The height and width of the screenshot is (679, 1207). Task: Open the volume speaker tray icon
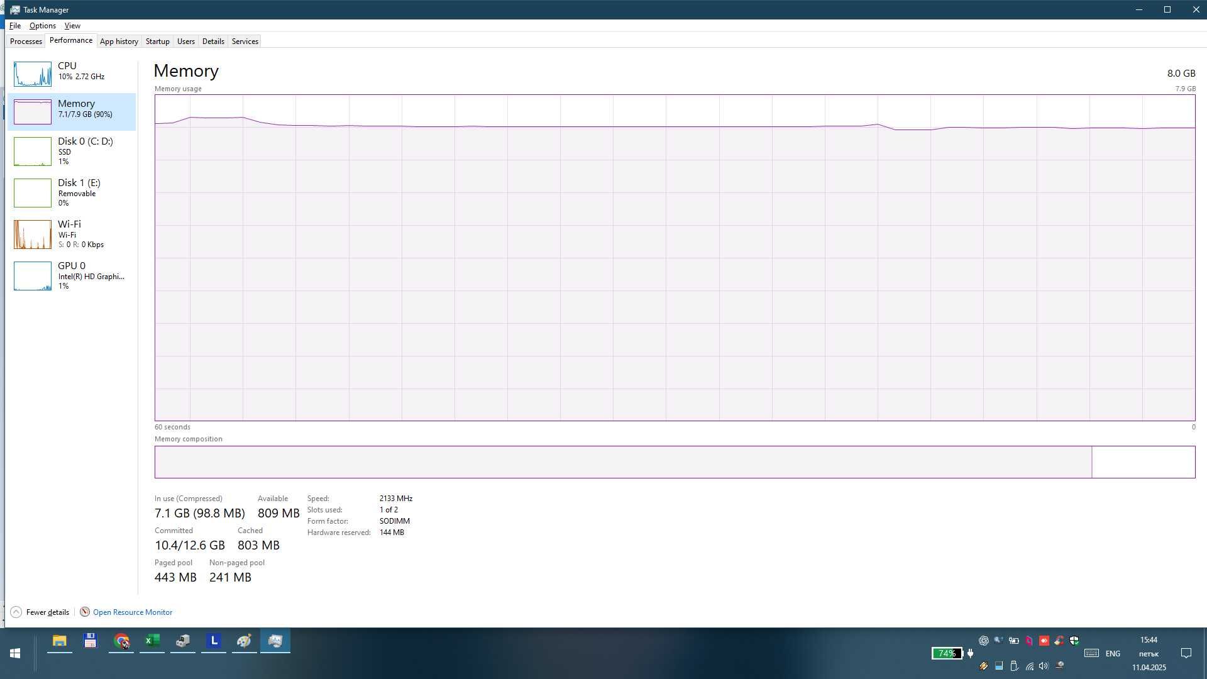point(1044,666)
